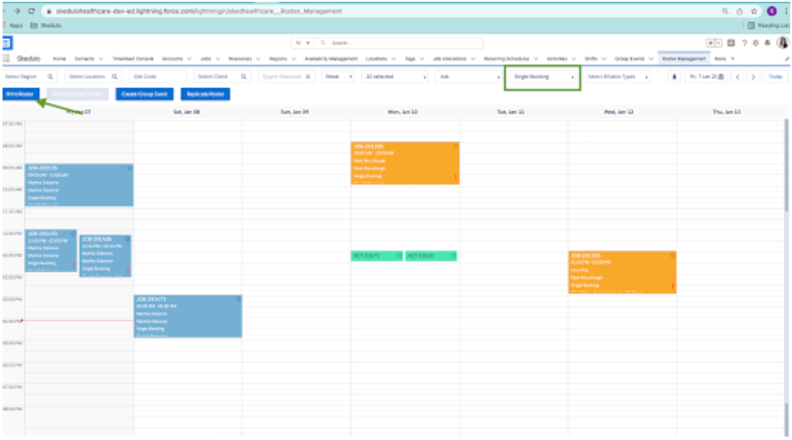Open the Wednesday orange job card
This screenshot has width=792, height=440.
[622, 273]
